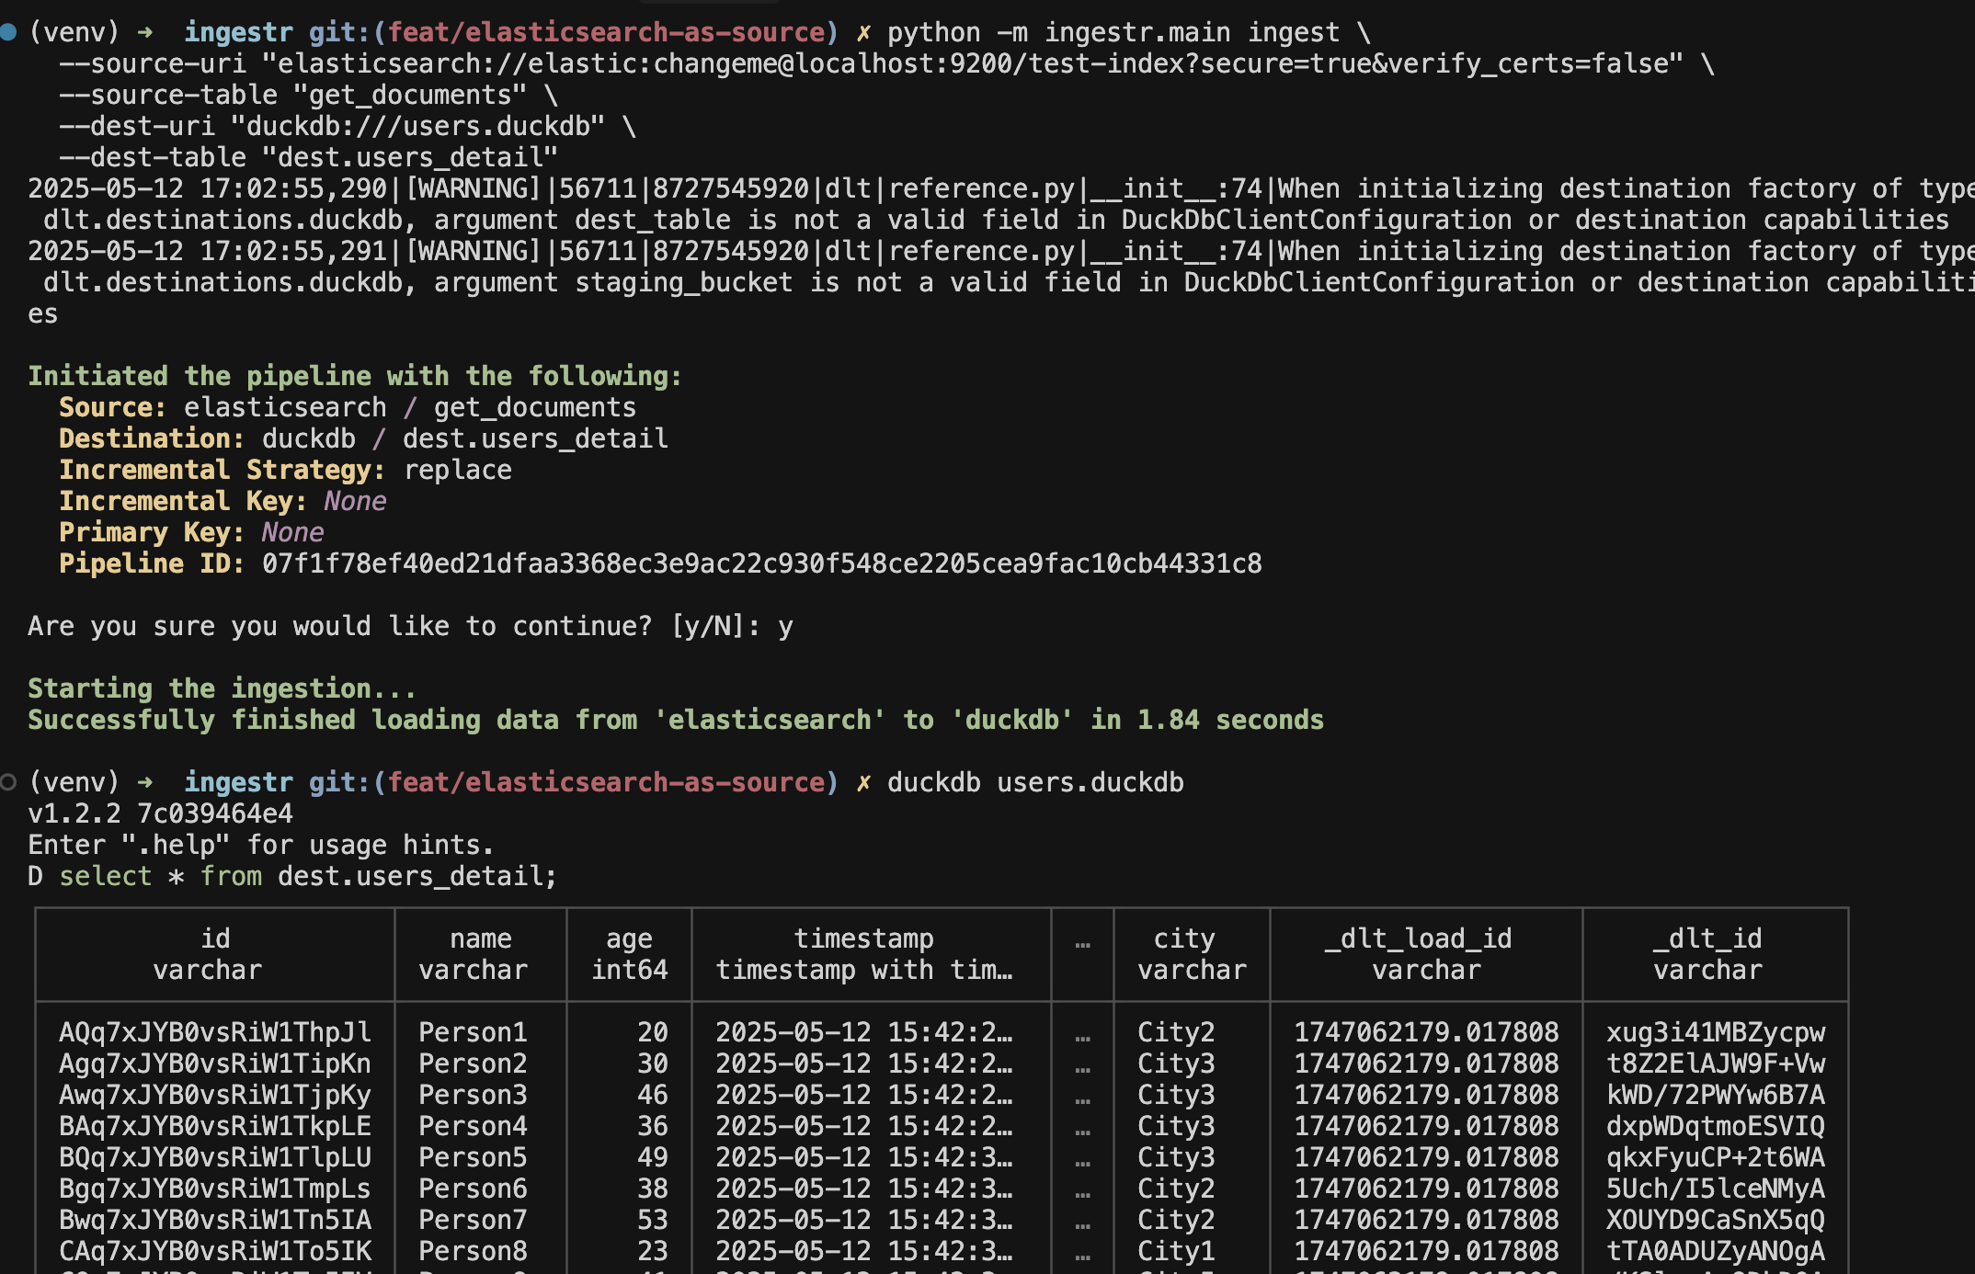Viewport: 1975px width, 1274px height.
Task: Click the elasticsearch source URI string
Action: (973, 63)
